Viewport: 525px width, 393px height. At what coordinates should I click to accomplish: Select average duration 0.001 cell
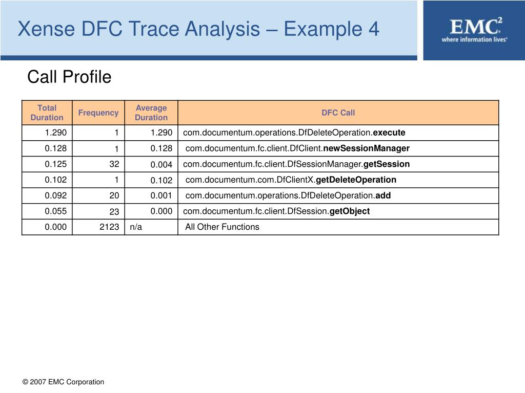(x=151, y=195)
